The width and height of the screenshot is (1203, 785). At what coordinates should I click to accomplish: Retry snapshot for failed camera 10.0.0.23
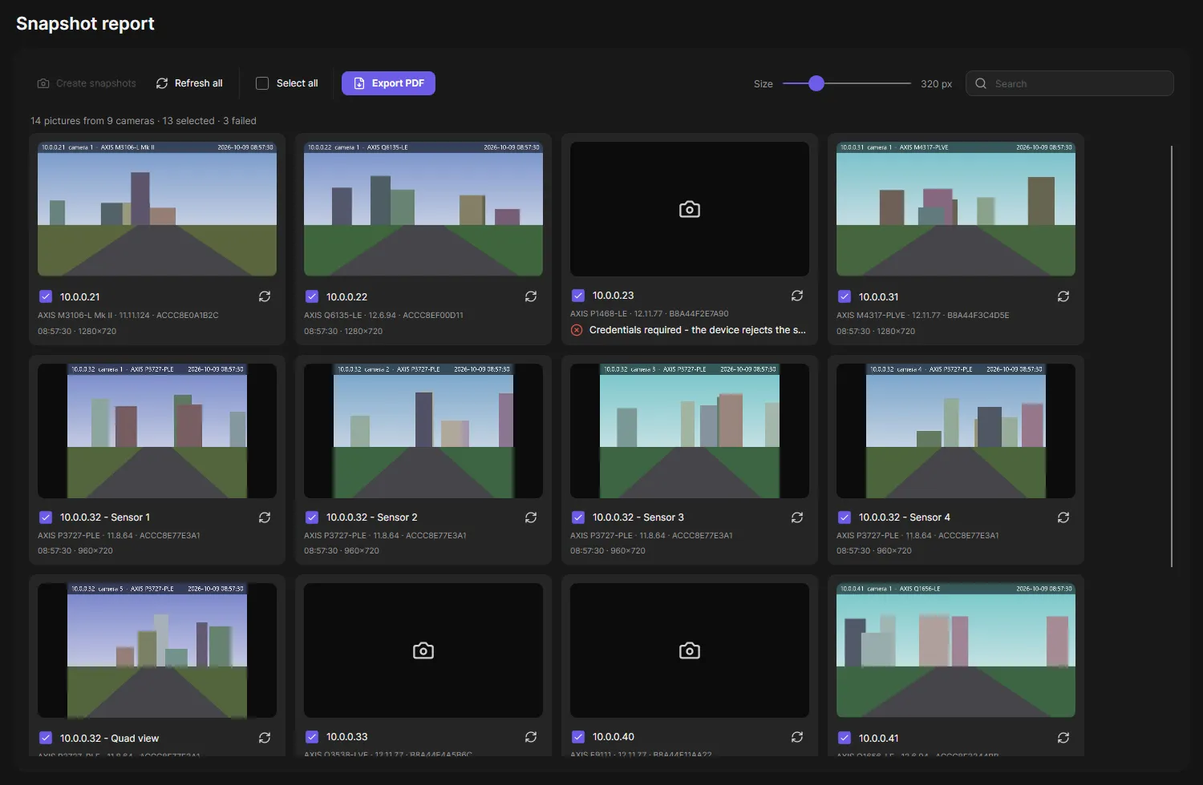[x=797, y=296]
